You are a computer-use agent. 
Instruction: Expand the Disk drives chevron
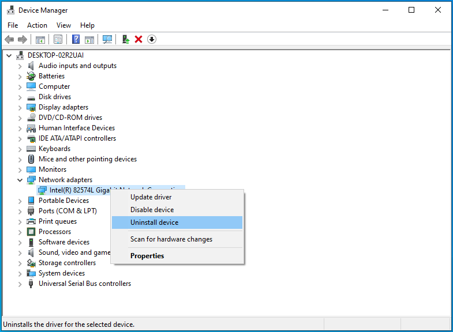pos(20,97)
